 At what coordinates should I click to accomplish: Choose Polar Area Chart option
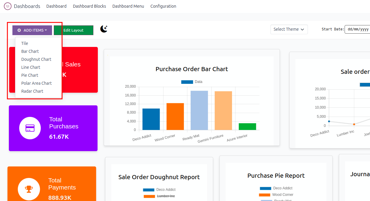tap(36, 83)
